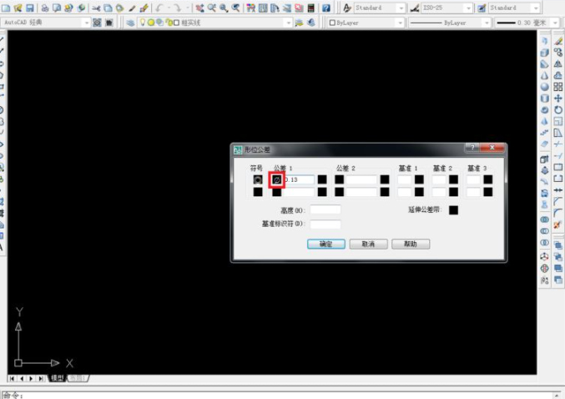Toggle the diameter symbol in 公差 1
Image resolution: width=565 pixels, height=399 pixels.
tap(276, 179)
